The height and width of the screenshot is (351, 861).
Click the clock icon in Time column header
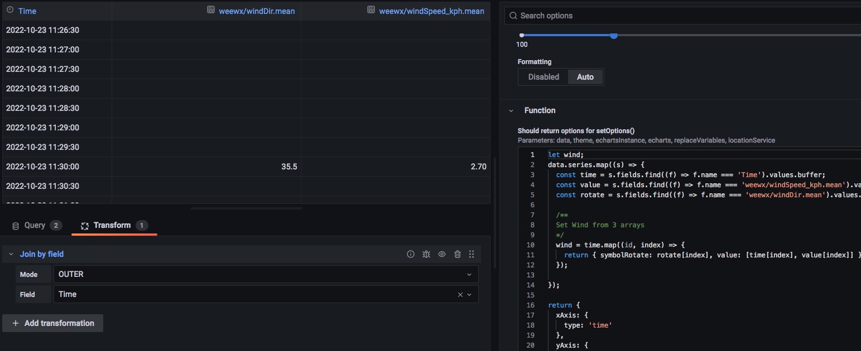click(9, 11)
